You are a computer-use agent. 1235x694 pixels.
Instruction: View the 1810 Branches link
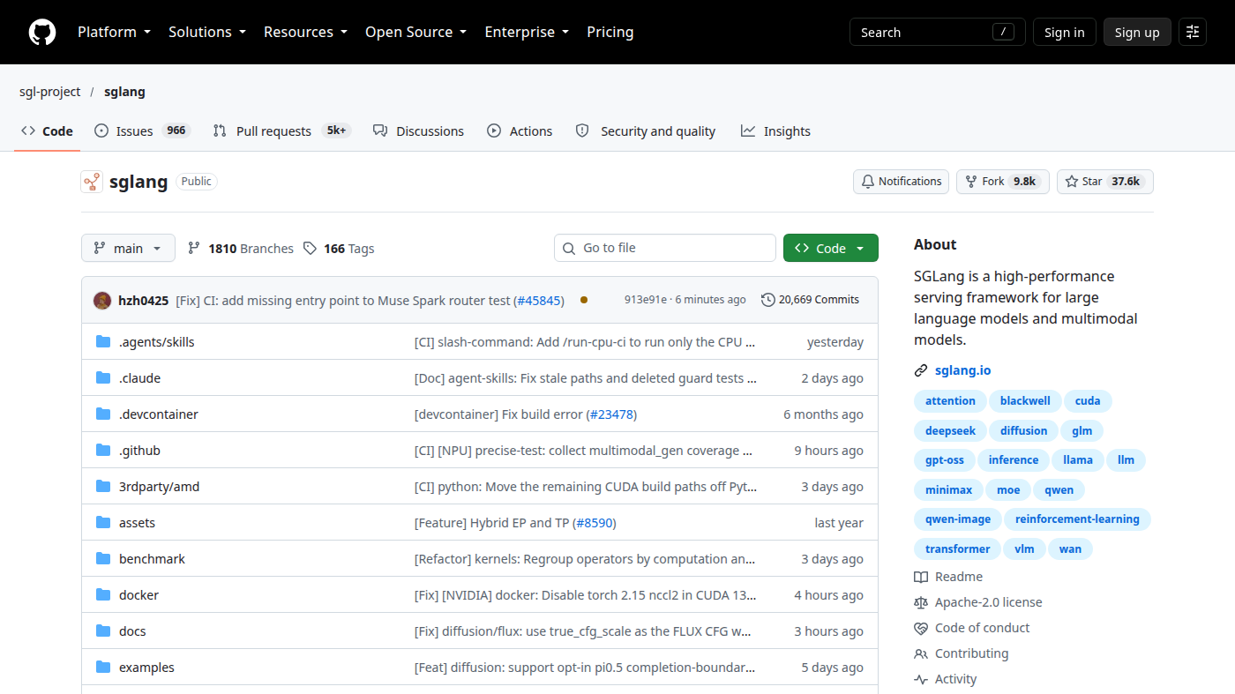pyautogui.click(x=241, y=249)
